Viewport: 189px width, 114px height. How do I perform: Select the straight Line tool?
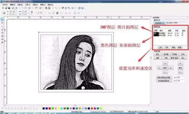click(2, 27)
